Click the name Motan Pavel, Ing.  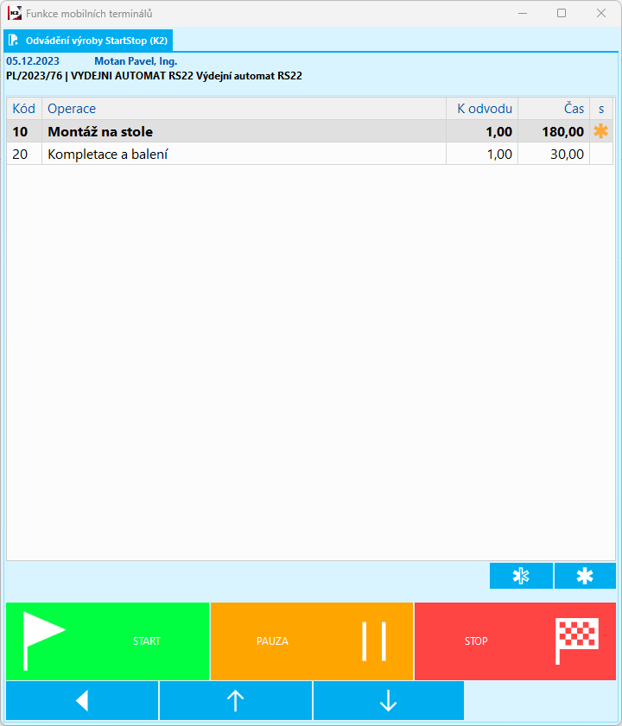point(136,61)
